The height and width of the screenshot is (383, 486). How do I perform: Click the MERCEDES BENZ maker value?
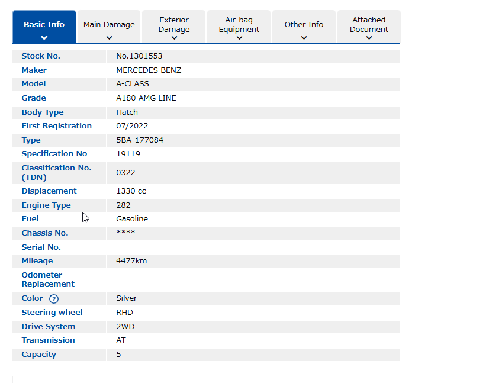[149, 70]
